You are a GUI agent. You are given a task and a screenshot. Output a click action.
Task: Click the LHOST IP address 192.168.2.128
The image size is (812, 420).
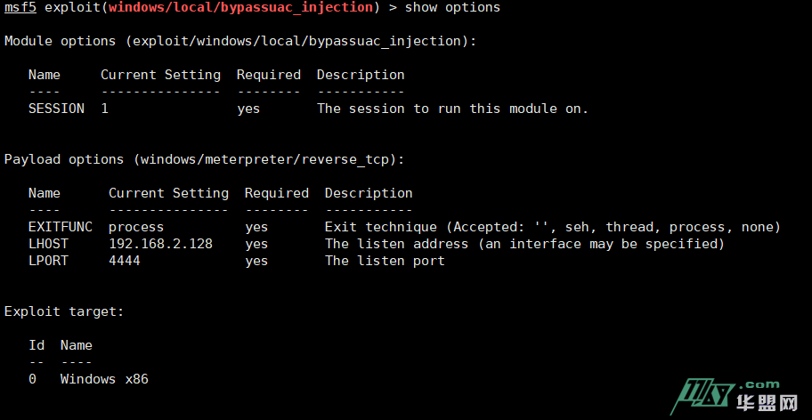click(x=160, y=244)
